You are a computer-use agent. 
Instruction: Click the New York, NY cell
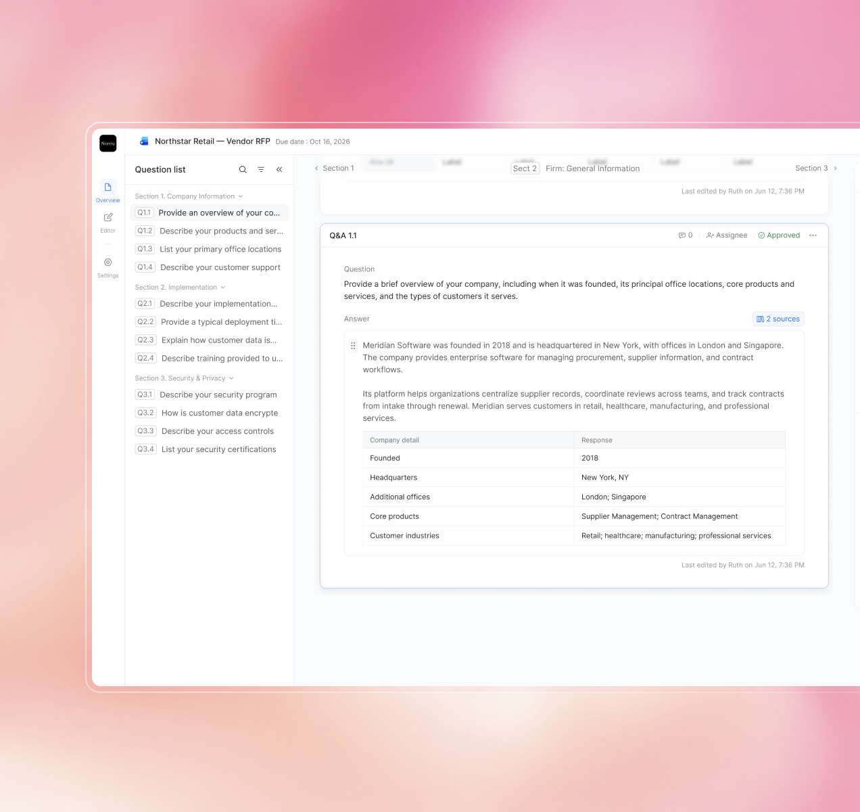[x=679, y=478]
